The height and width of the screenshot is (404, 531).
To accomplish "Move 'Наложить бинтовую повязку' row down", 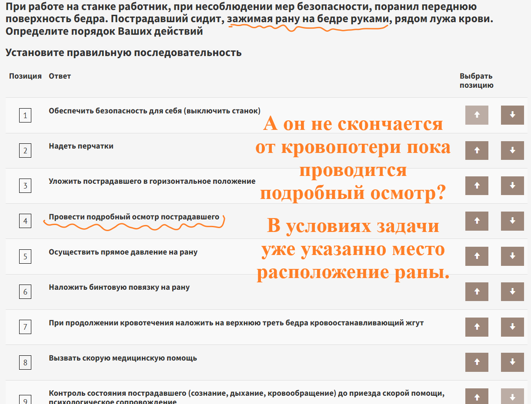I will (512, 291).
